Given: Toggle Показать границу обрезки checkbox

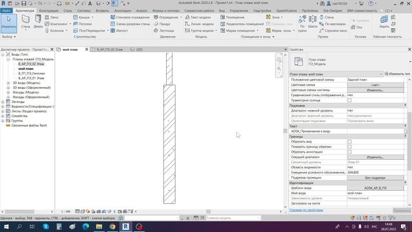Looking at the screenshot, I should [x=350, y=147].
